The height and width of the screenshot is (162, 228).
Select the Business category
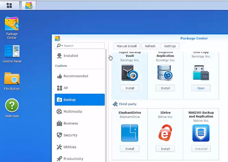[80, 123]
